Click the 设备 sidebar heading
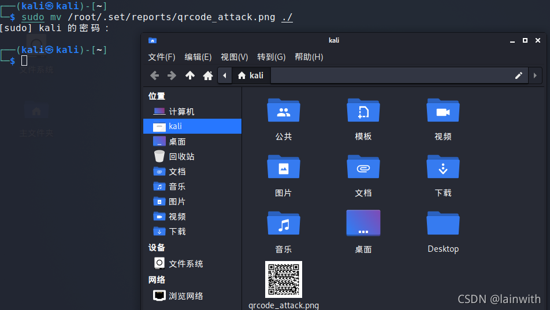The height and width of the screenshot is (310, 550). (157, 248)
